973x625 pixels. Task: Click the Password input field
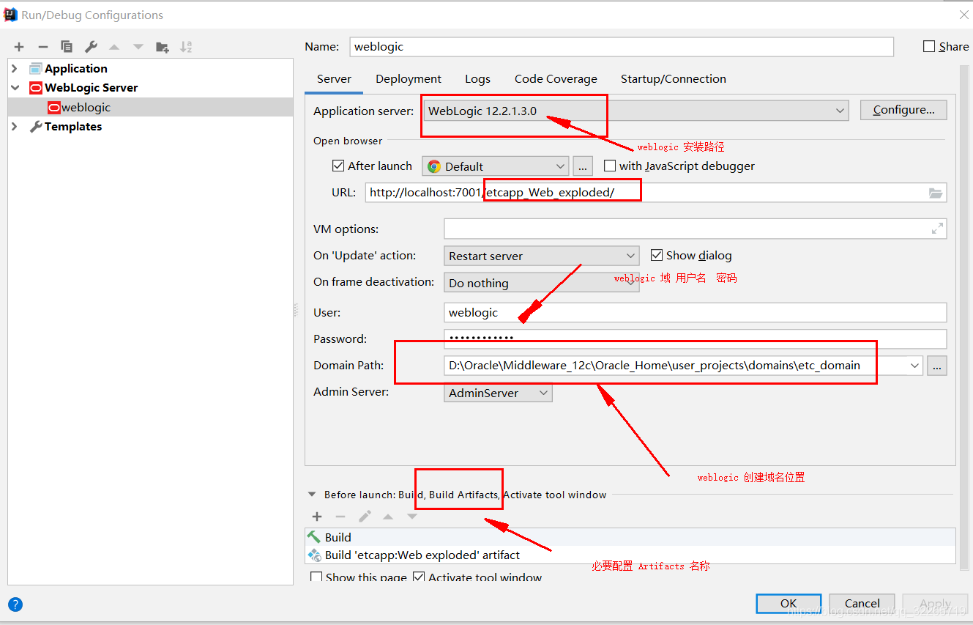695,339
